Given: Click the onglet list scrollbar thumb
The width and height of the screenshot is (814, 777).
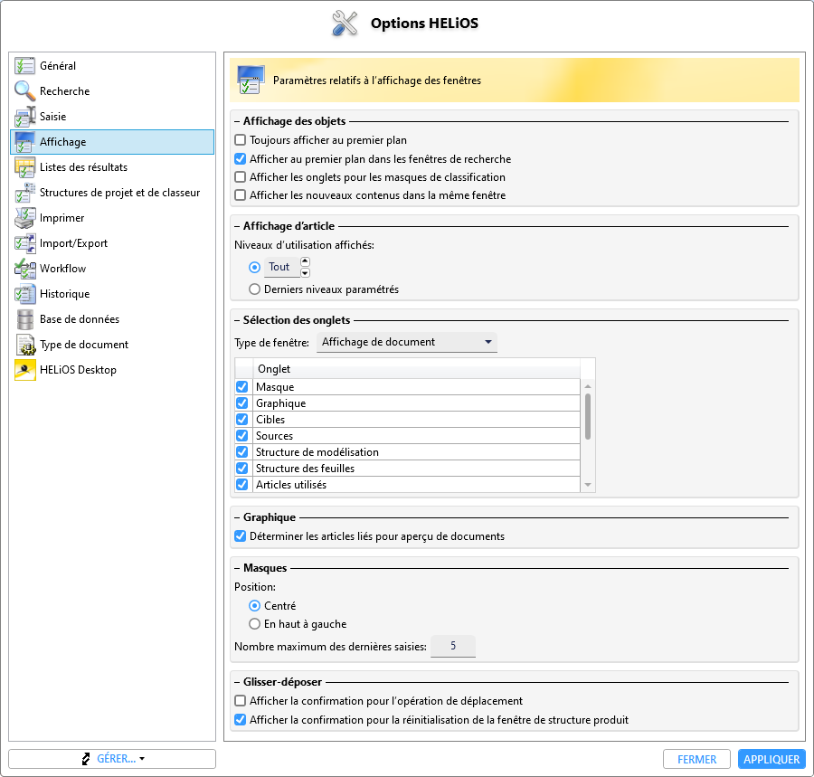Looking at the screenshot, I should pyautogui.click(x=588, y=417).
